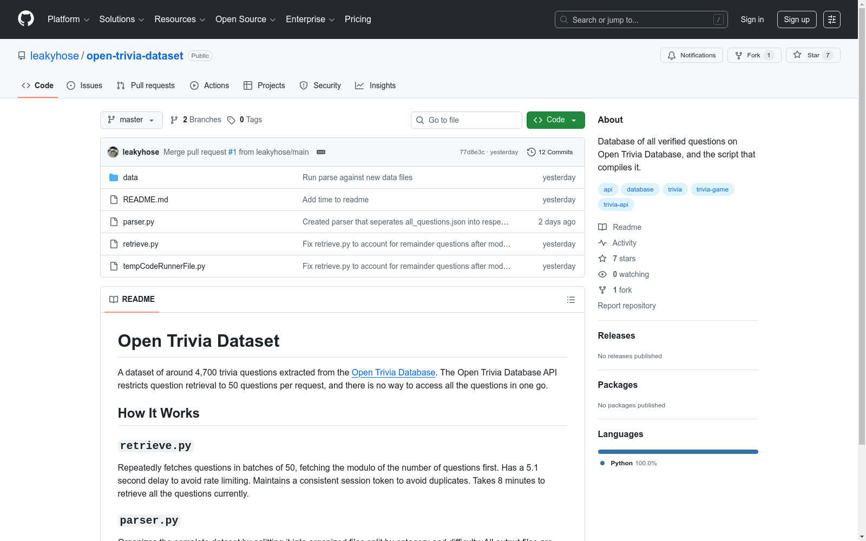Open commit hash 77d8e3c
This screenshot has height=541, width=866.
coord(472,152)
